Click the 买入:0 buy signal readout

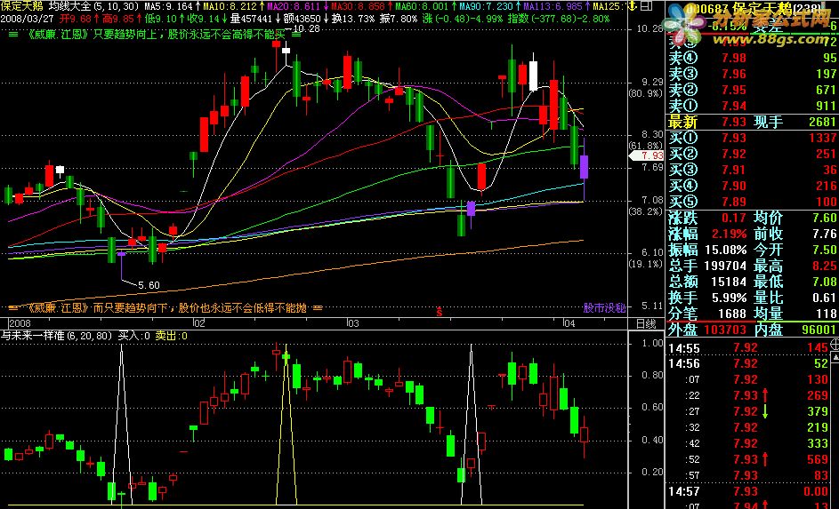pos(133,336)
